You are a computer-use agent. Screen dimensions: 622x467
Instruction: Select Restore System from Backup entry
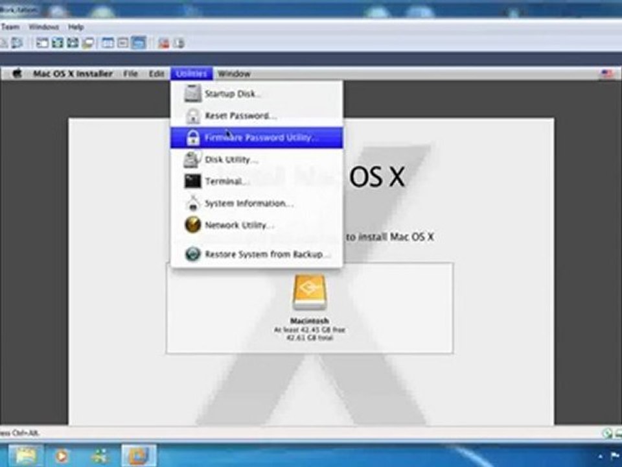257,254
